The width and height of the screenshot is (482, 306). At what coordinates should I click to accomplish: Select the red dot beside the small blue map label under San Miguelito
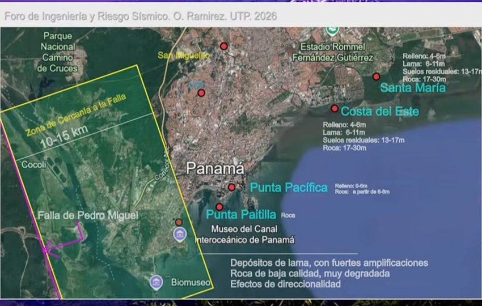point(201,93)
